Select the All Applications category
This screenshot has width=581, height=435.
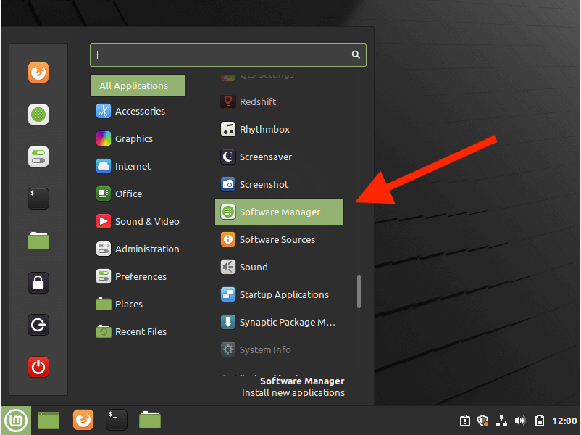pyautogui.click(x=138, y=86)
